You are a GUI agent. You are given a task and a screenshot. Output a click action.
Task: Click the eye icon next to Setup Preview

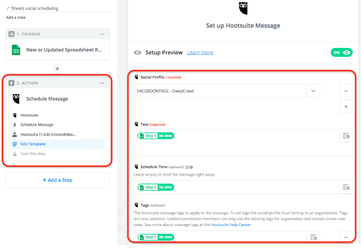pyautogui.click(x=138, y=52)
